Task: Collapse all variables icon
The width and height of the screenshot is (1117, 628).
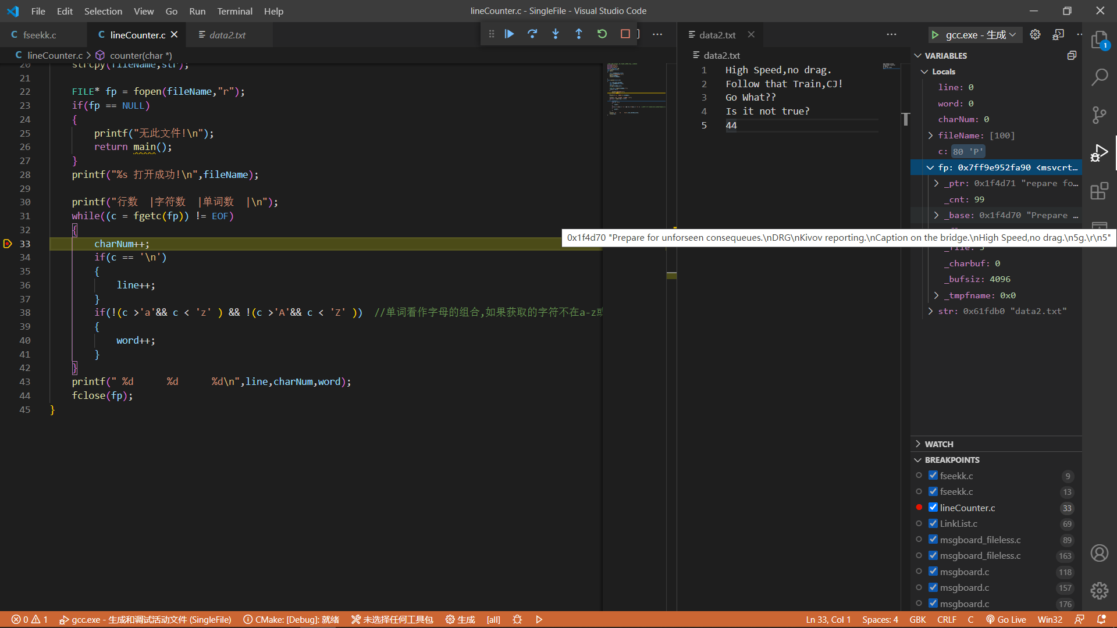Action: pos(1072,55)
